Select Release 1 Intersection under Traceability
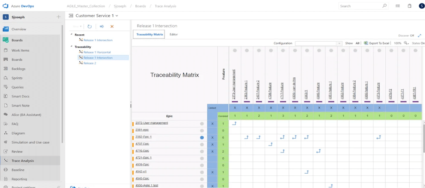The height and width of the screenshot is (188, 425). point(98,58)
